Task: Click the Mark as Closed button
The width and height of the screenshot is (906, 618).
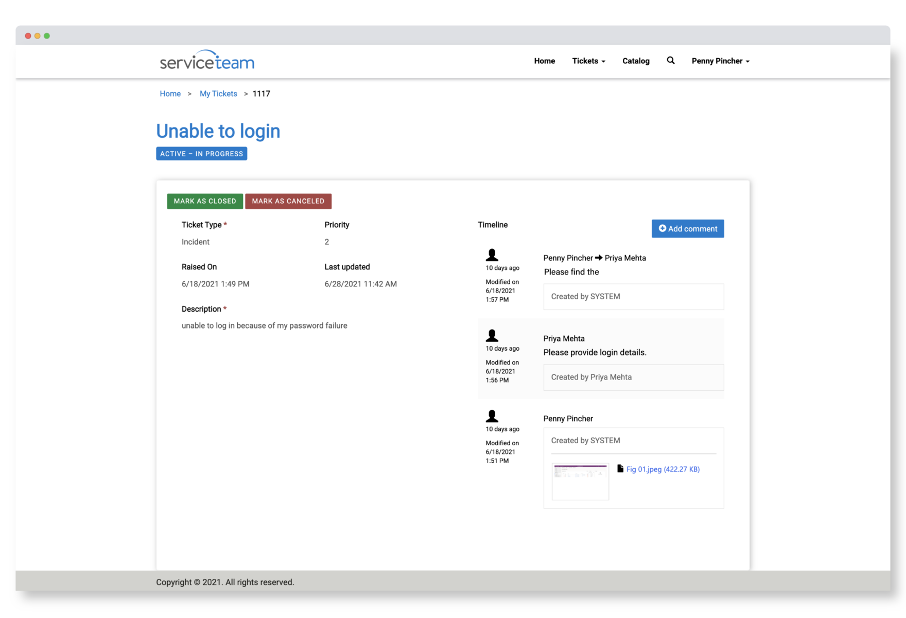Action: pyautogui.click(x=205, y=201)
